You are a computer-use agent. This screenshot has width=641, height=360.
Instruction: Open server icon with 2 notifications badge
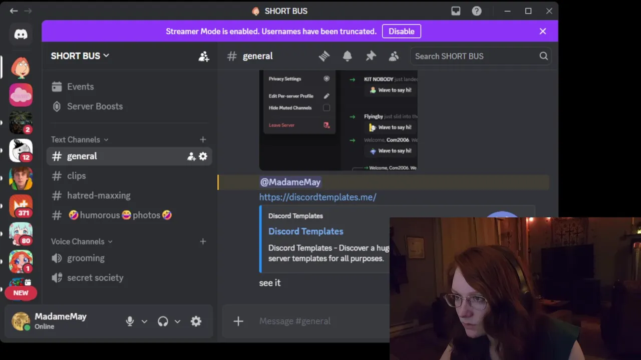21,123
